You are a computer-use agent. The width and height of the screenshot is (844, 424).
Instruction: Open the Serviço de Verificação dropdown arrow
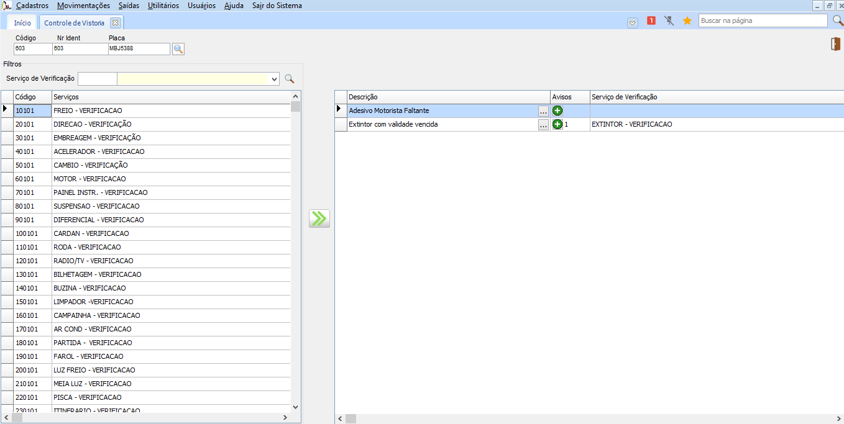275,79
